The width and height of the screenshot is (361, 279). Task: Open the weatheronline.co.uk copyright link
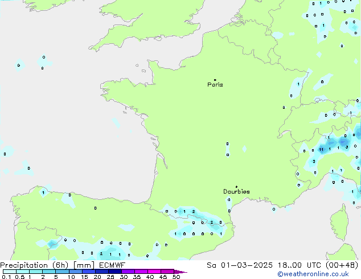point(313,274)
